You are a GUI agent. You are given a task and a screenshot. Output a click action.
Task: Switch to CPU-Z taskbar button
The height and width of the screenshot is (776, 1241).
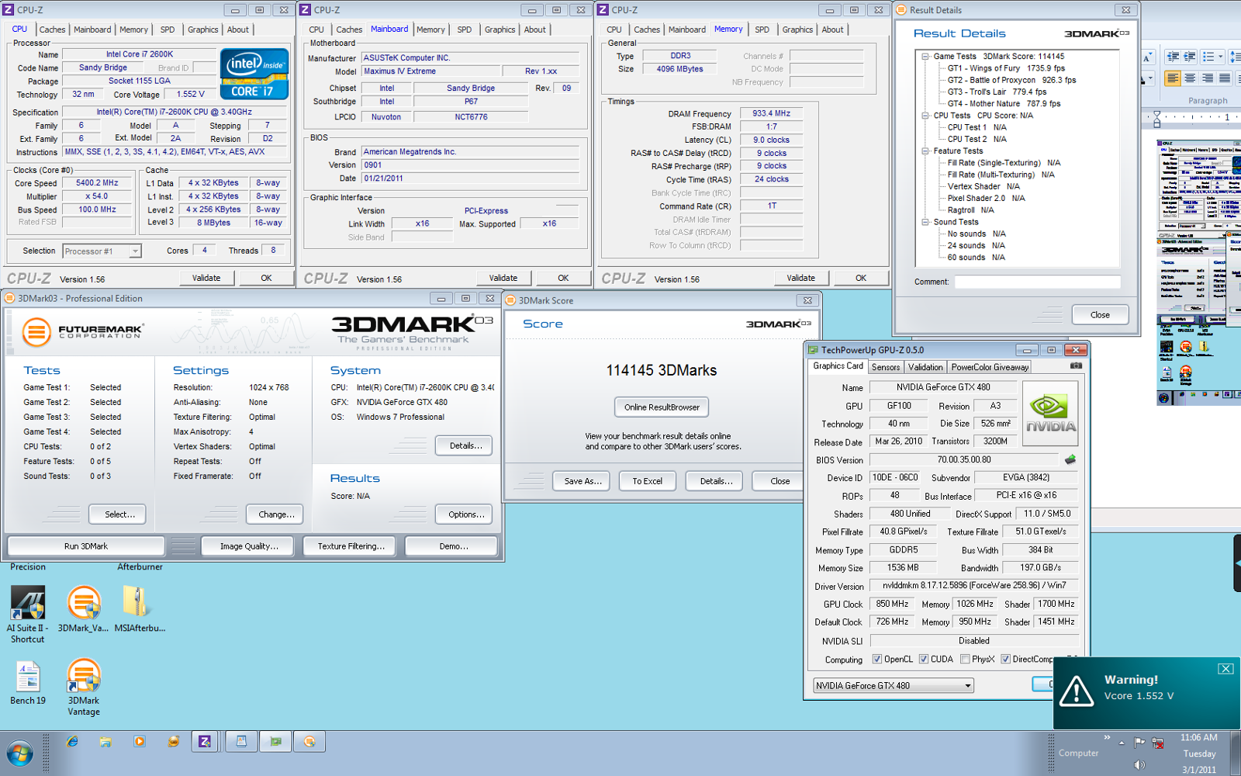(205, 742)
